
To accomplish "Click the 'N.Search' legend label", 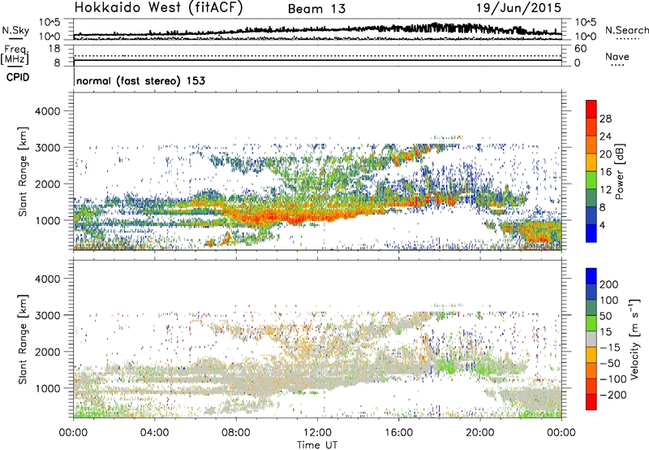I will 626,30.
